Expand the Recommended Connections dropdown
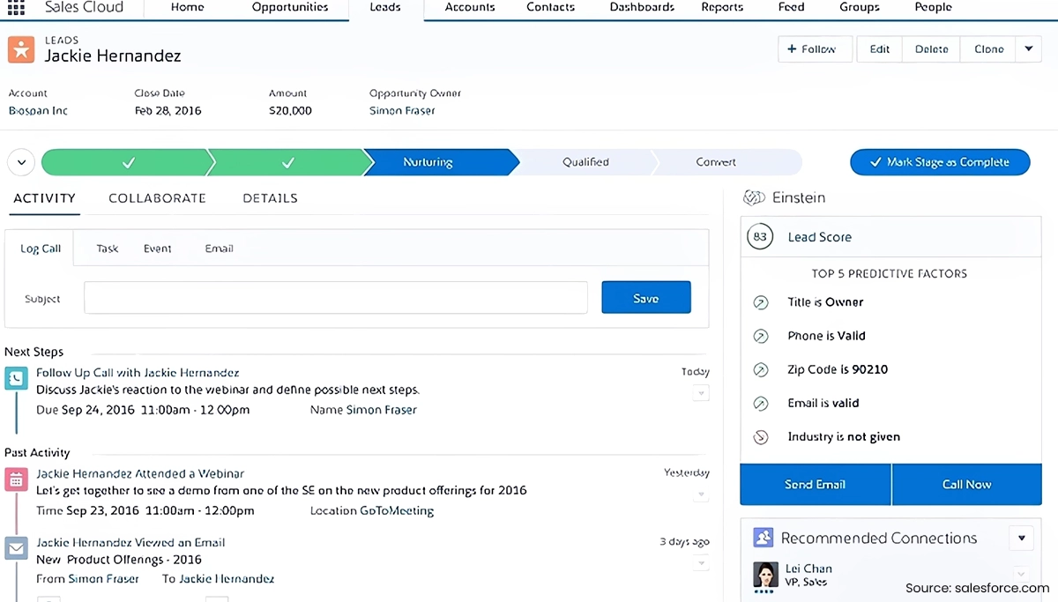 (x=1021, y=538)
